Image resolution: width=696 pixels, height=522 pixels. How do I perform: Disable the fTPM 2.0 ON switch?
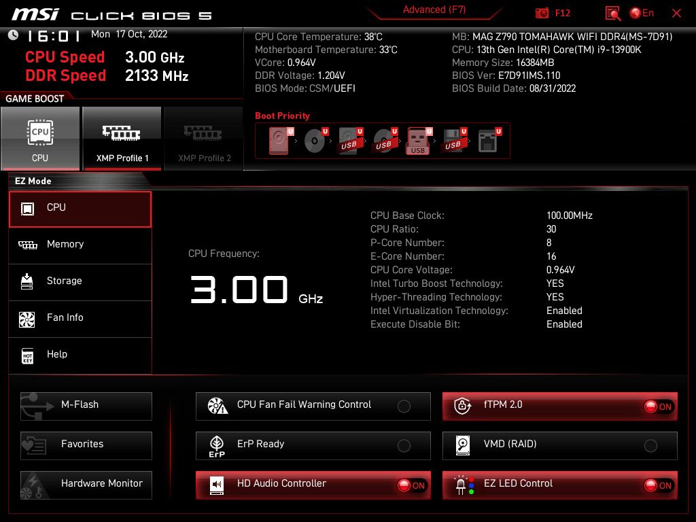(x=658, y=406)
